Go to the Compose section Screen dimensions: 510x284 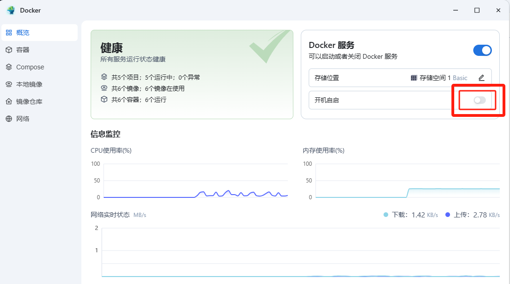coord(40,67)
